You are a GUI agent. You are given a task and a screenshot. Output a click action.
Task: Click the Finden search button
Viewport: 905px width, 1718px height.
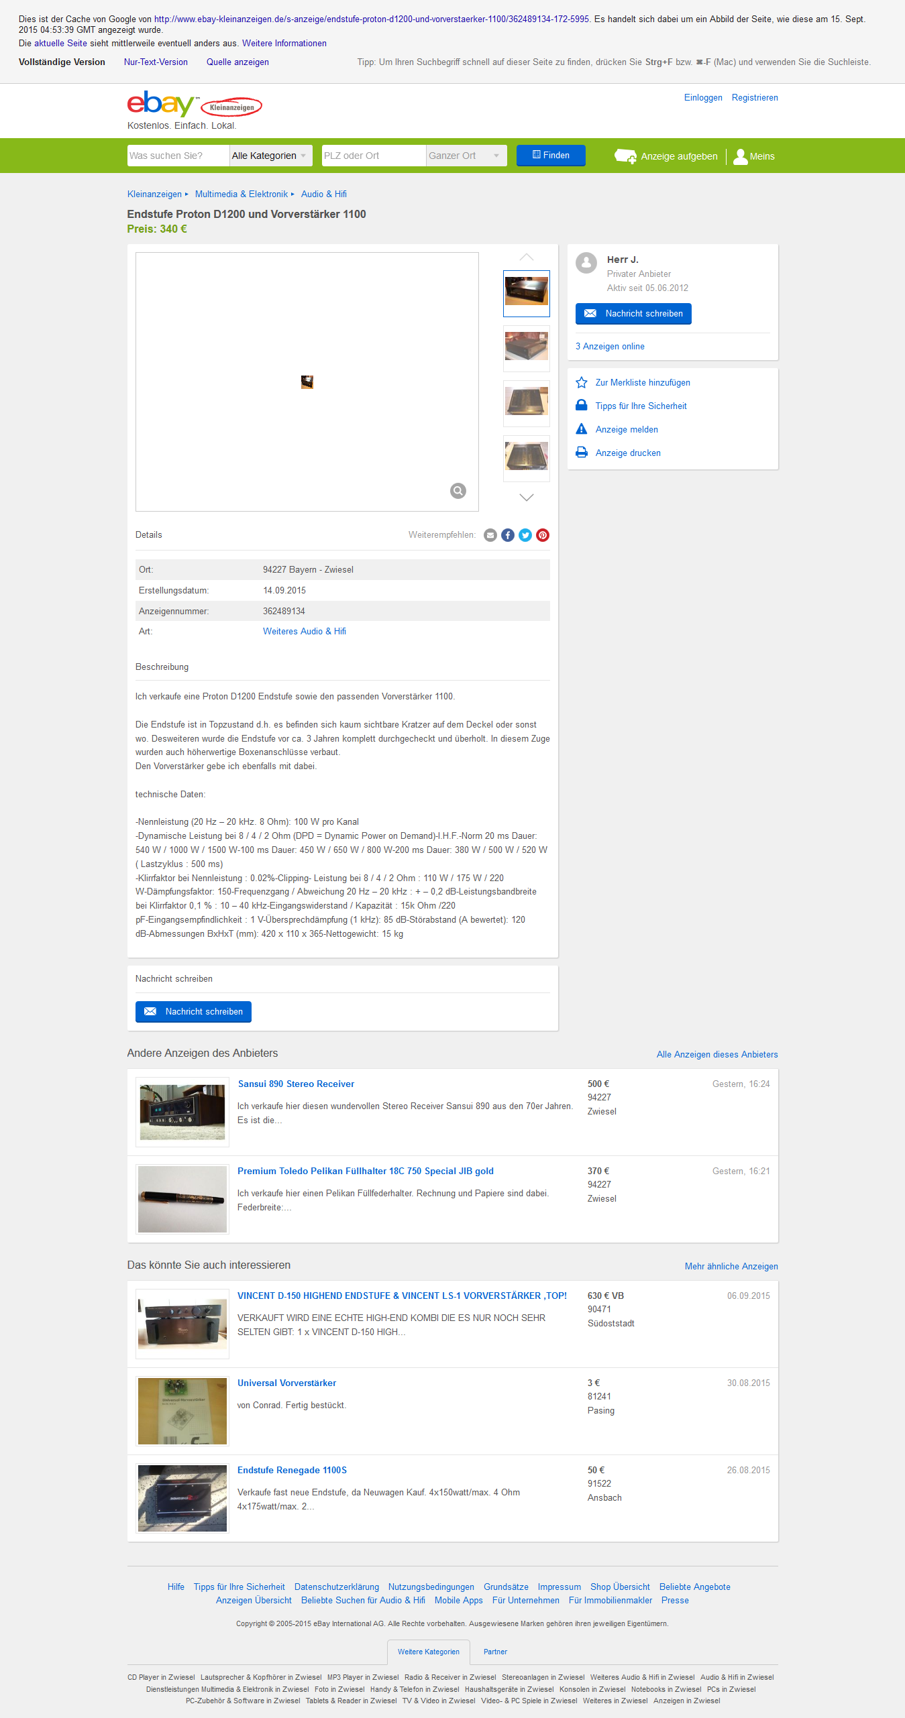click(551, 155)
